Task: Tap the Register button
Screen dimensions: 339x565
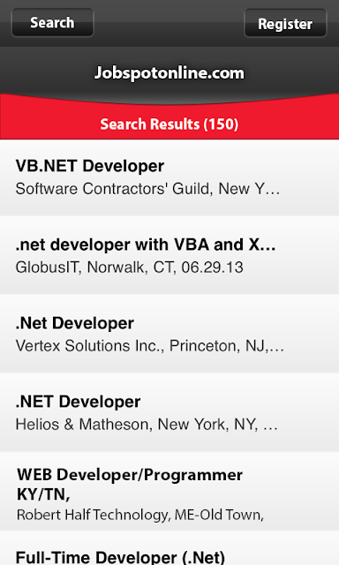Action: pos(285,24)
